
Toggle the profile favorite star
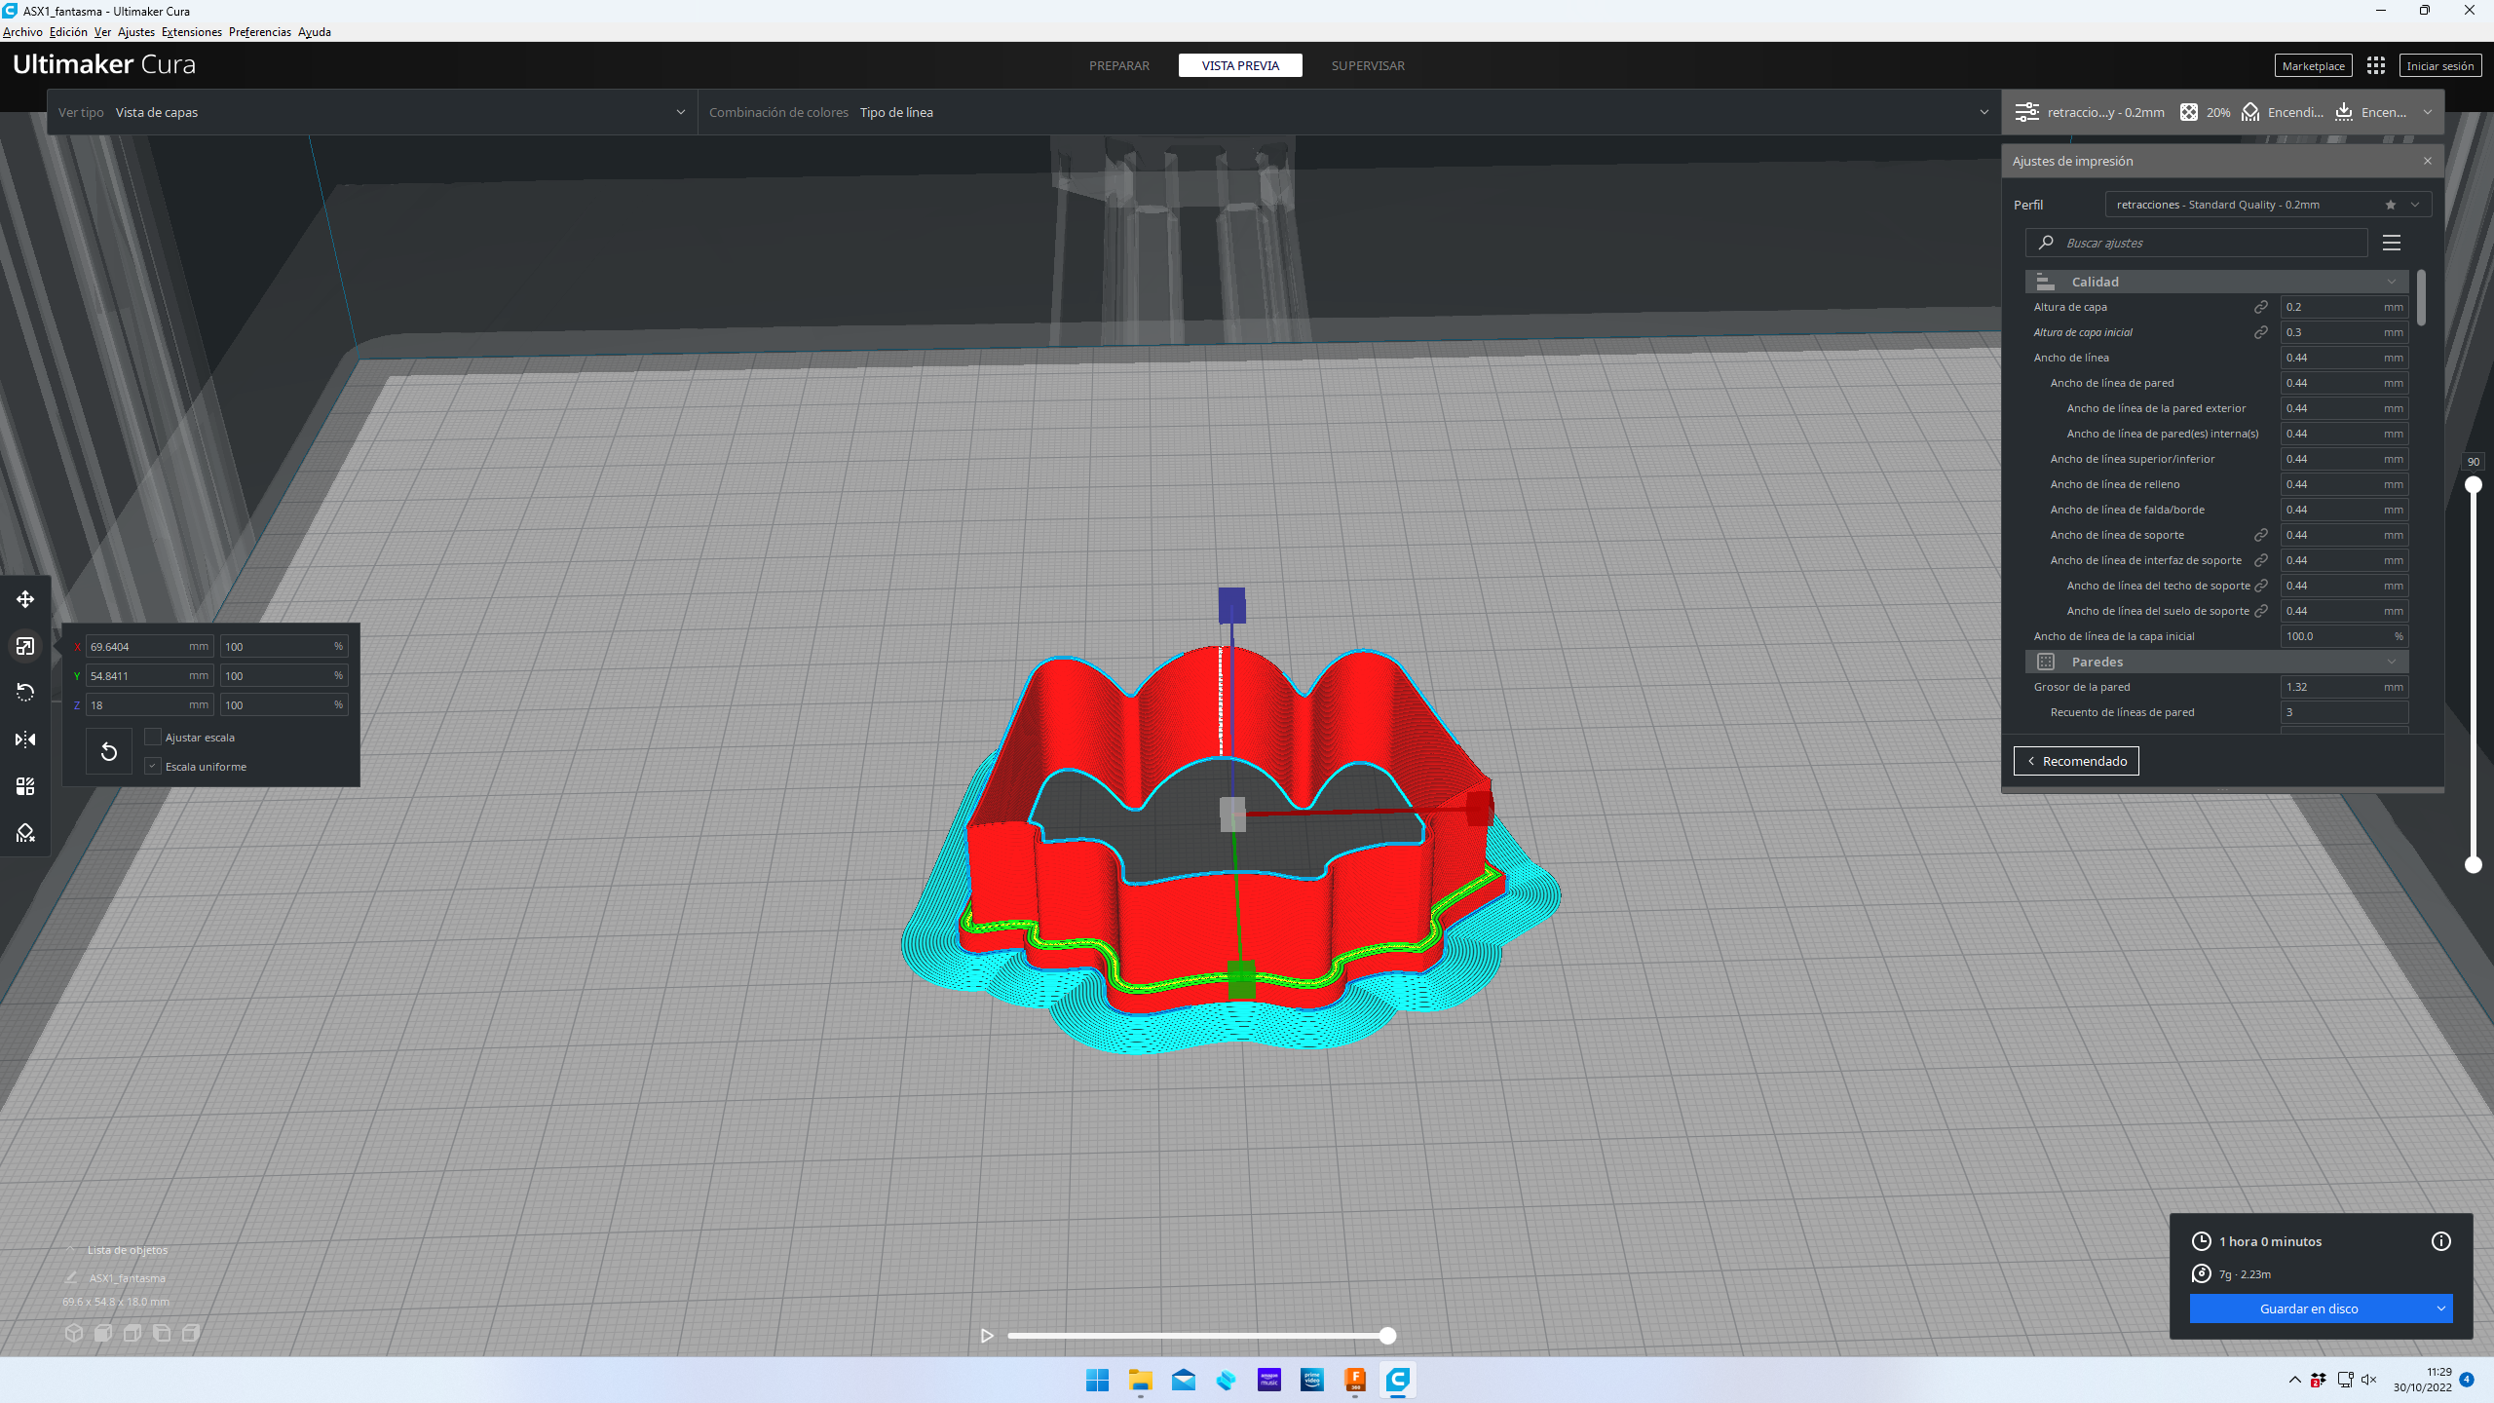pos(2391,205)
